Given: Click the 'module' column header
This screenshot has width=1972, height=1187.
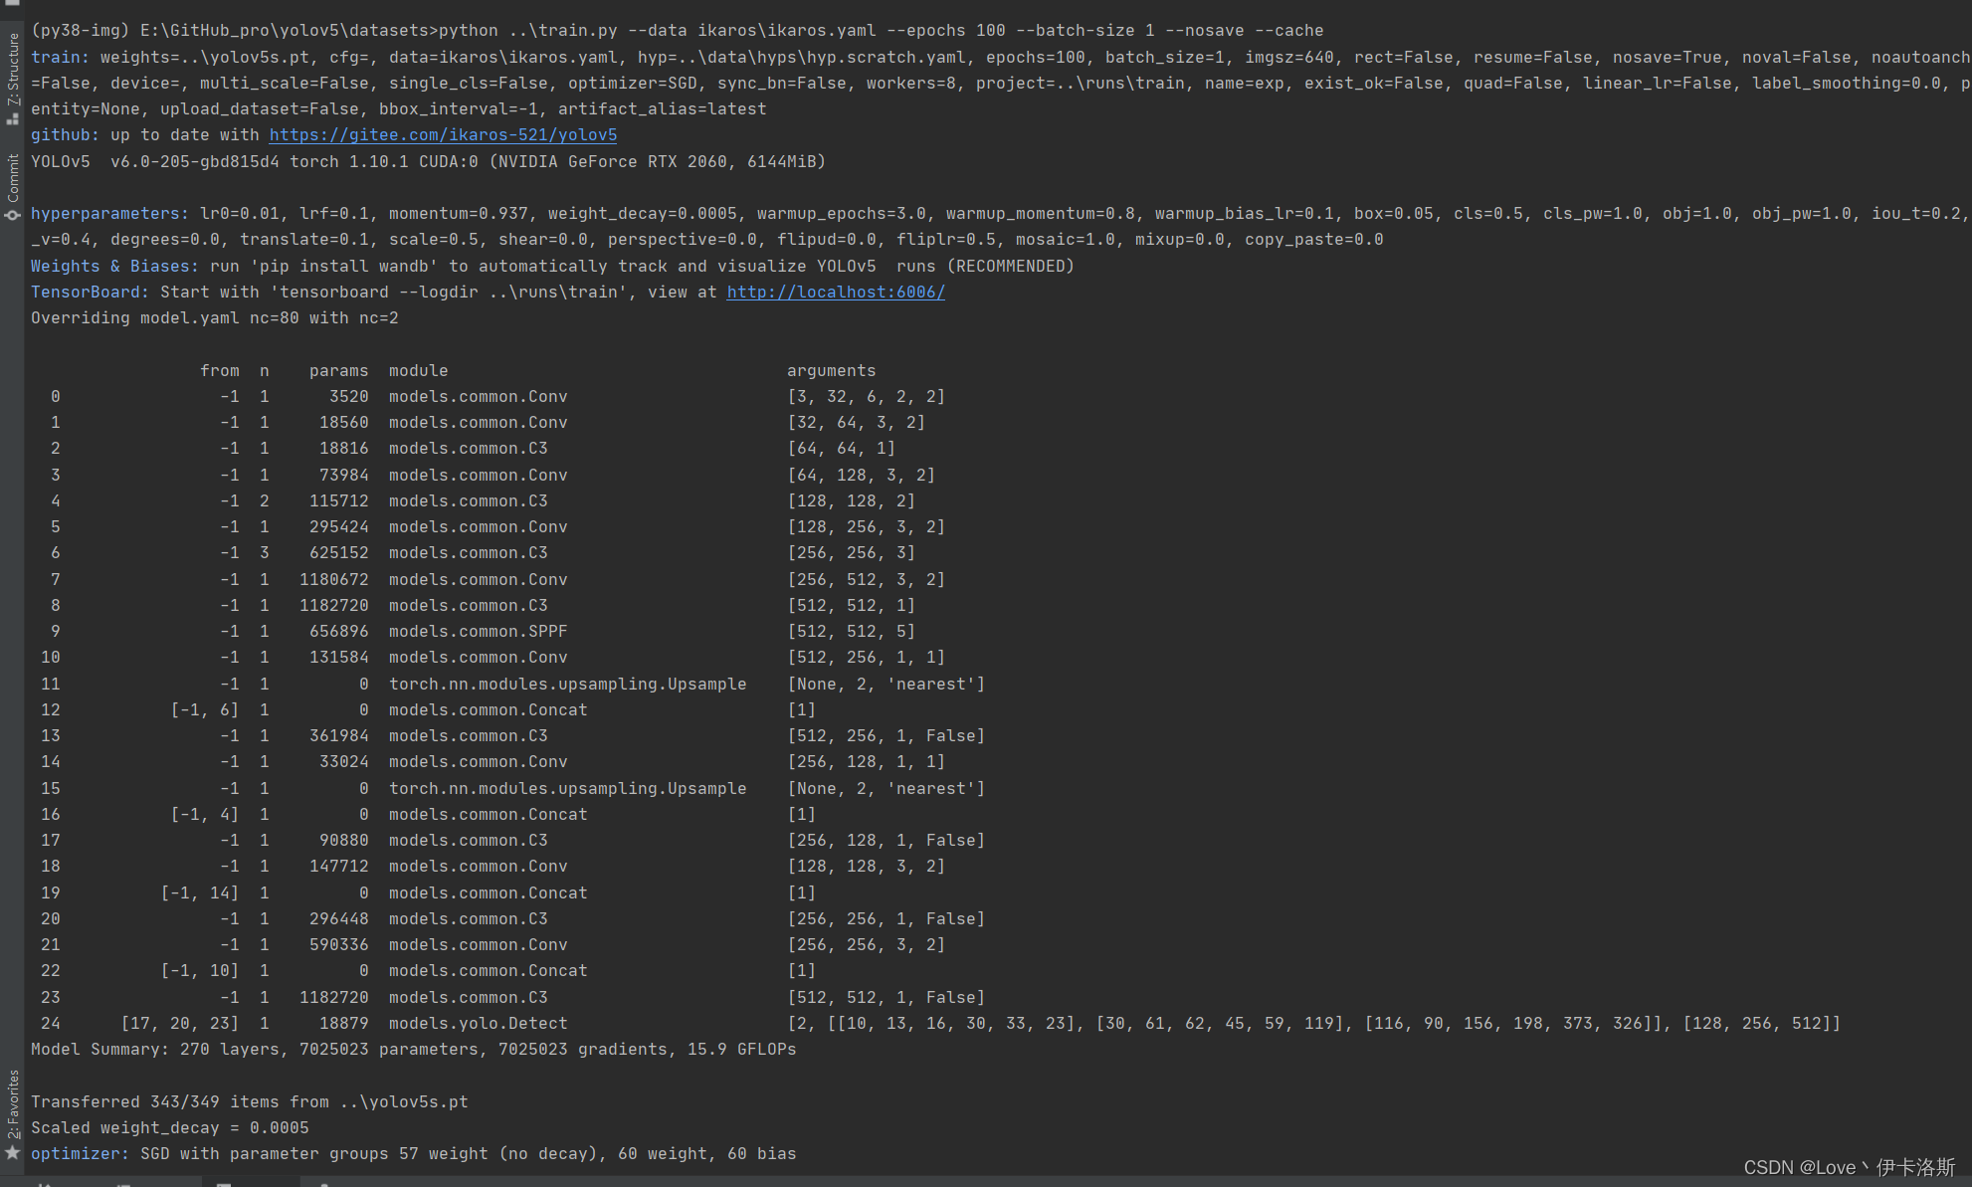Looking at the screenshot, I should point(418,371).
